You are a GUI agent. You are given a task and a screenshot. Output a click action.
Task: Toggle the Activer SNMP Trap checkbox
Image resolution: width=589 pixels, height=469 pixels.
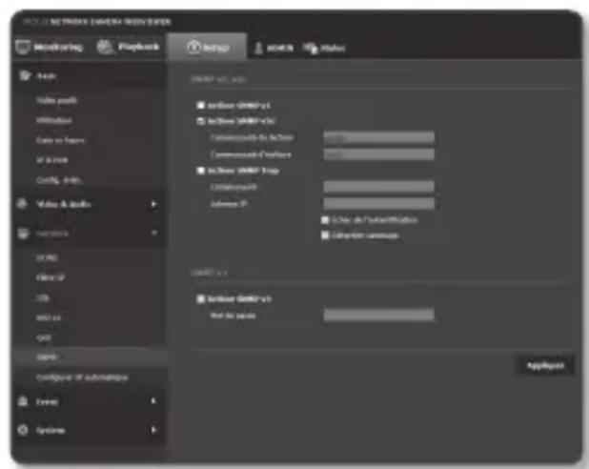pos(200,171)
